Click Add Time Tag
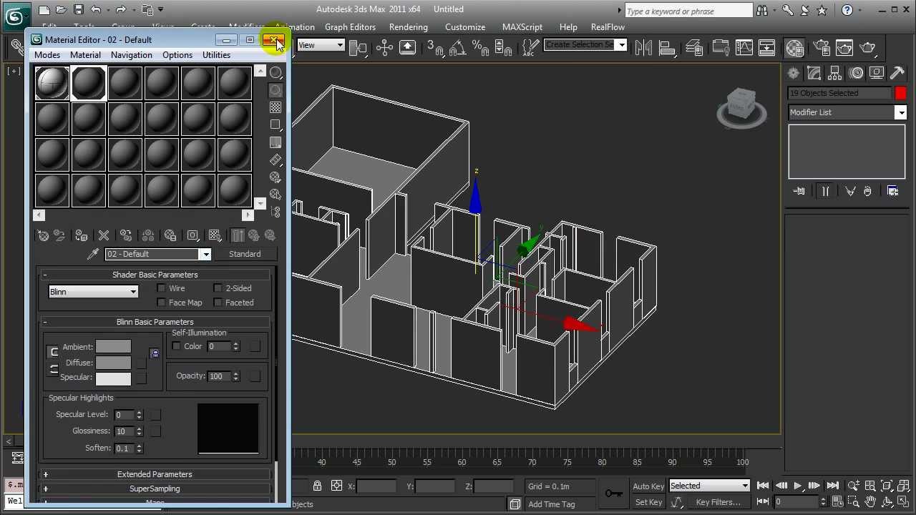This screenshot has height=515, width=916. [x=552, y=504]
